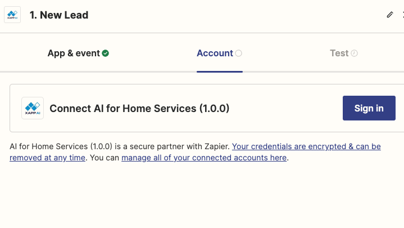
Task: Click the 'Connect AI for Home Services (1.0.0)' heading
Action: 139,109
